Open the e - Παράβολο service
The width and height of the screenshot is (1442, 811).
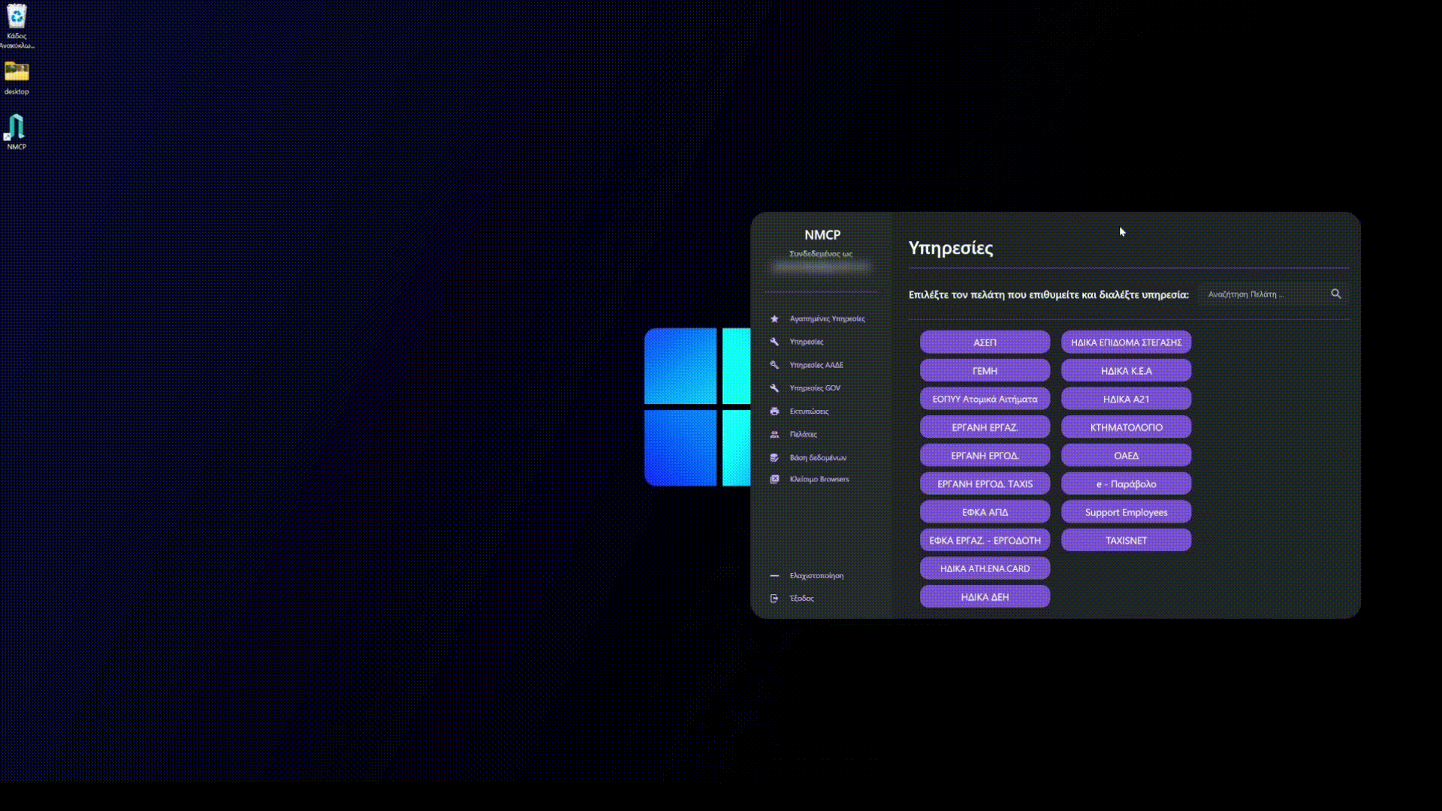1126,484
